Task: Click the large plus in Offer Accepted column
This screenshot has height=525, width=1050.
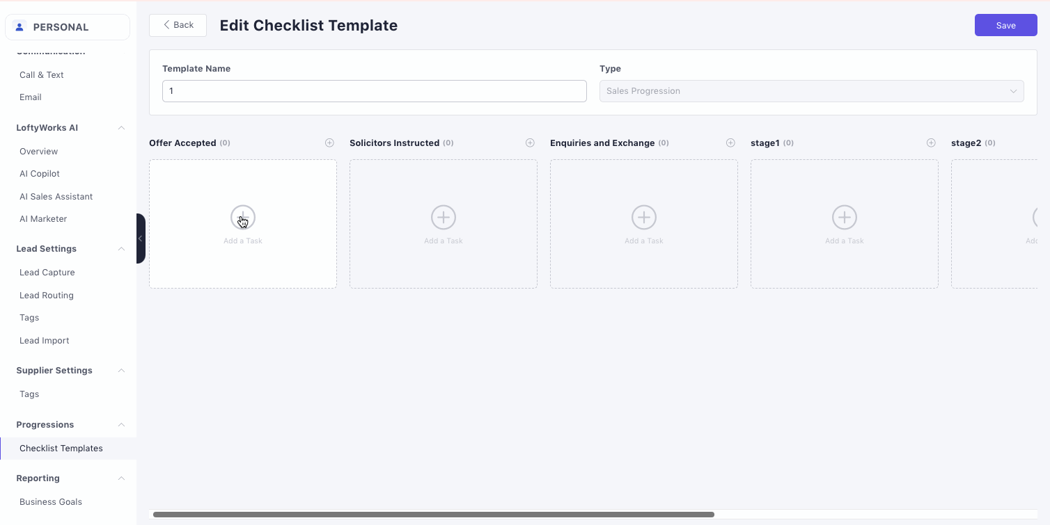Action: pyautogui.click(x=243, y=218)
